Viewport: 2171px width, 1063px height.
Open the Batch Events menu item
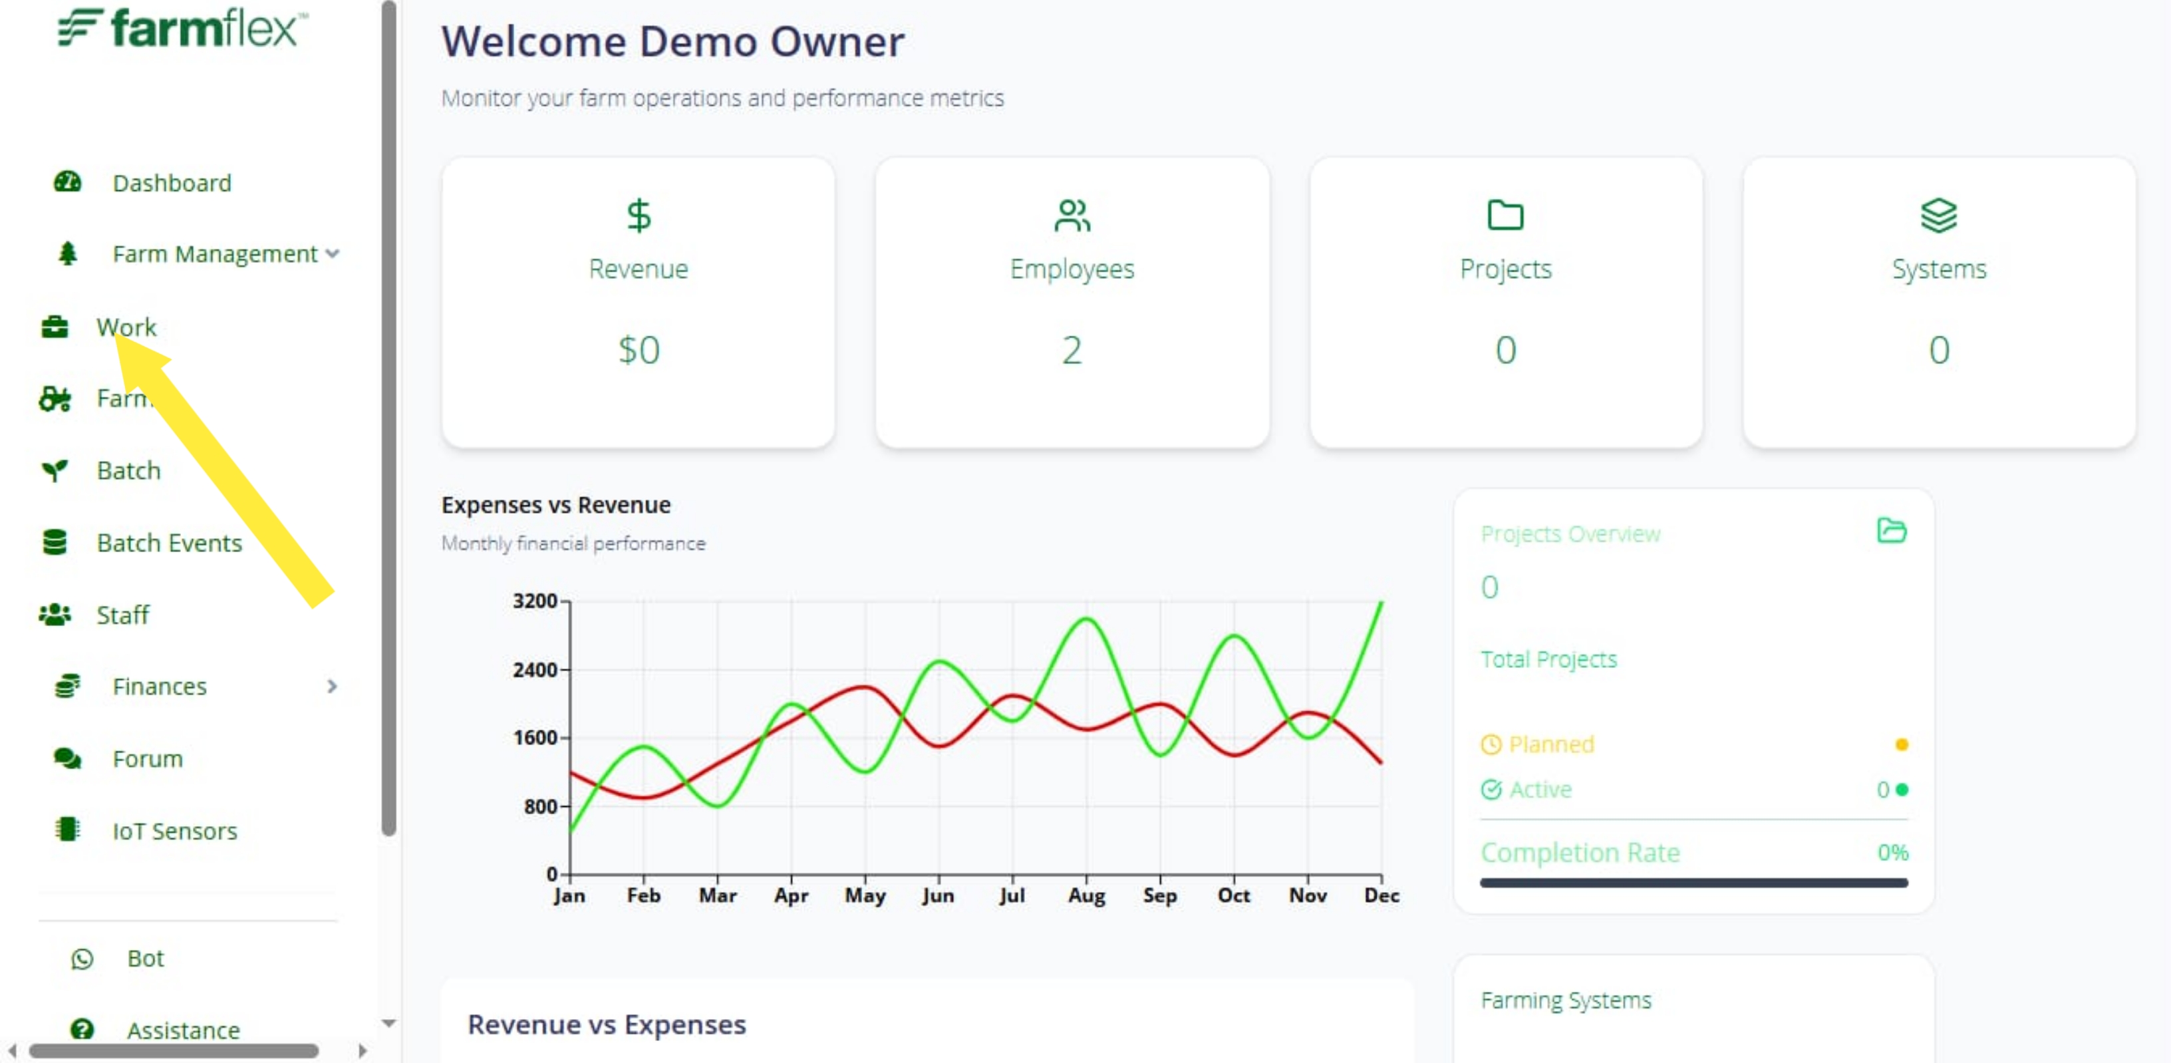(170, 543)
